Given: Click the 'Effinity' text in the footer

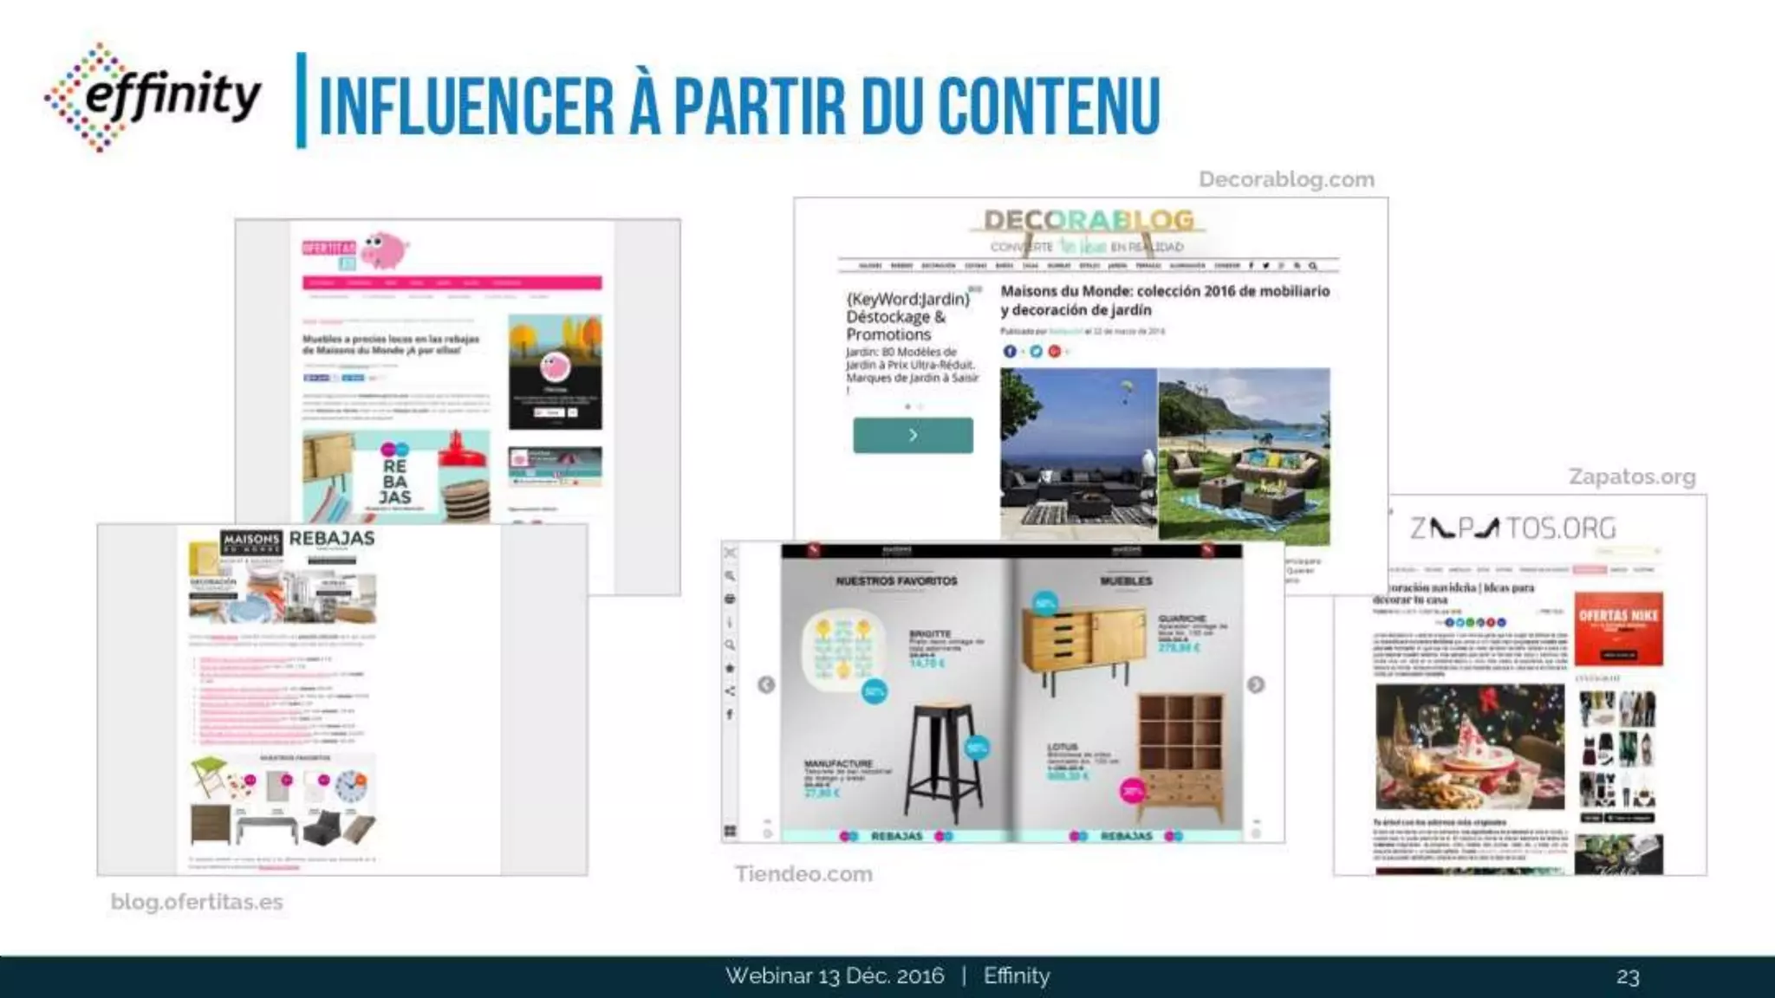Looking at the screenshot, I should point(1017,976).
